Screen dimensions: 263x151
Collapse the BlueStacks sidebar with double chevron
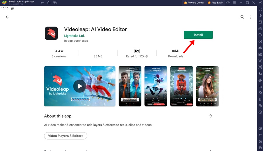pos(260,3)
